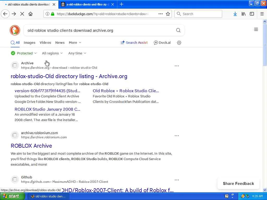Image resolution: width=267 pixels, height=200 pixels.
Task: Open Old Roblox + Roblox Studio Clients sublink
Action: [126, 91]
